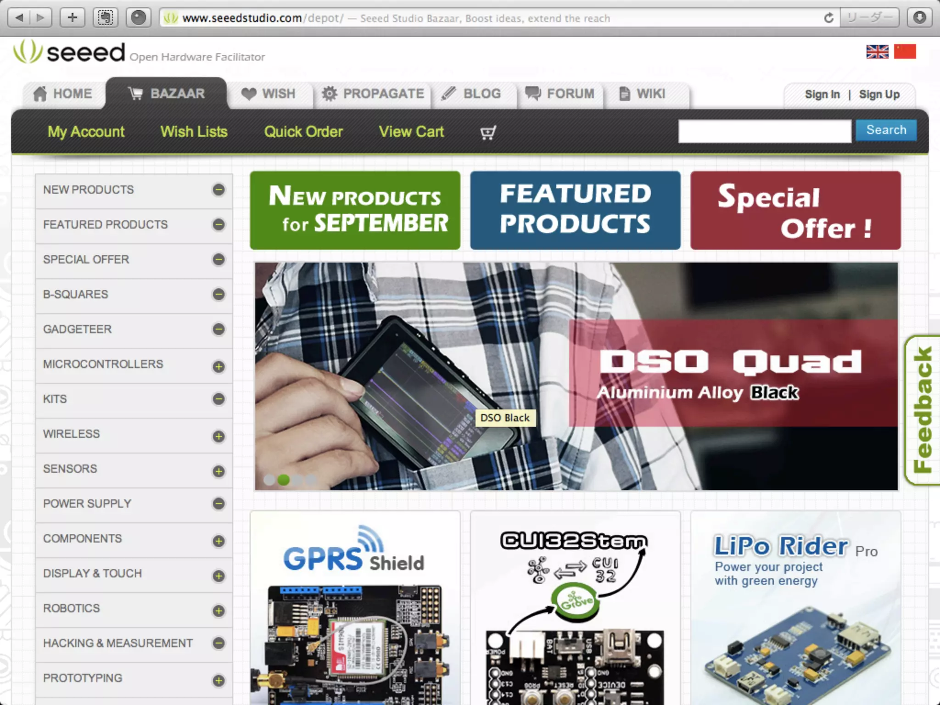Click the Sign In link
Screen dimensions: 940x705
pos(822,95)
